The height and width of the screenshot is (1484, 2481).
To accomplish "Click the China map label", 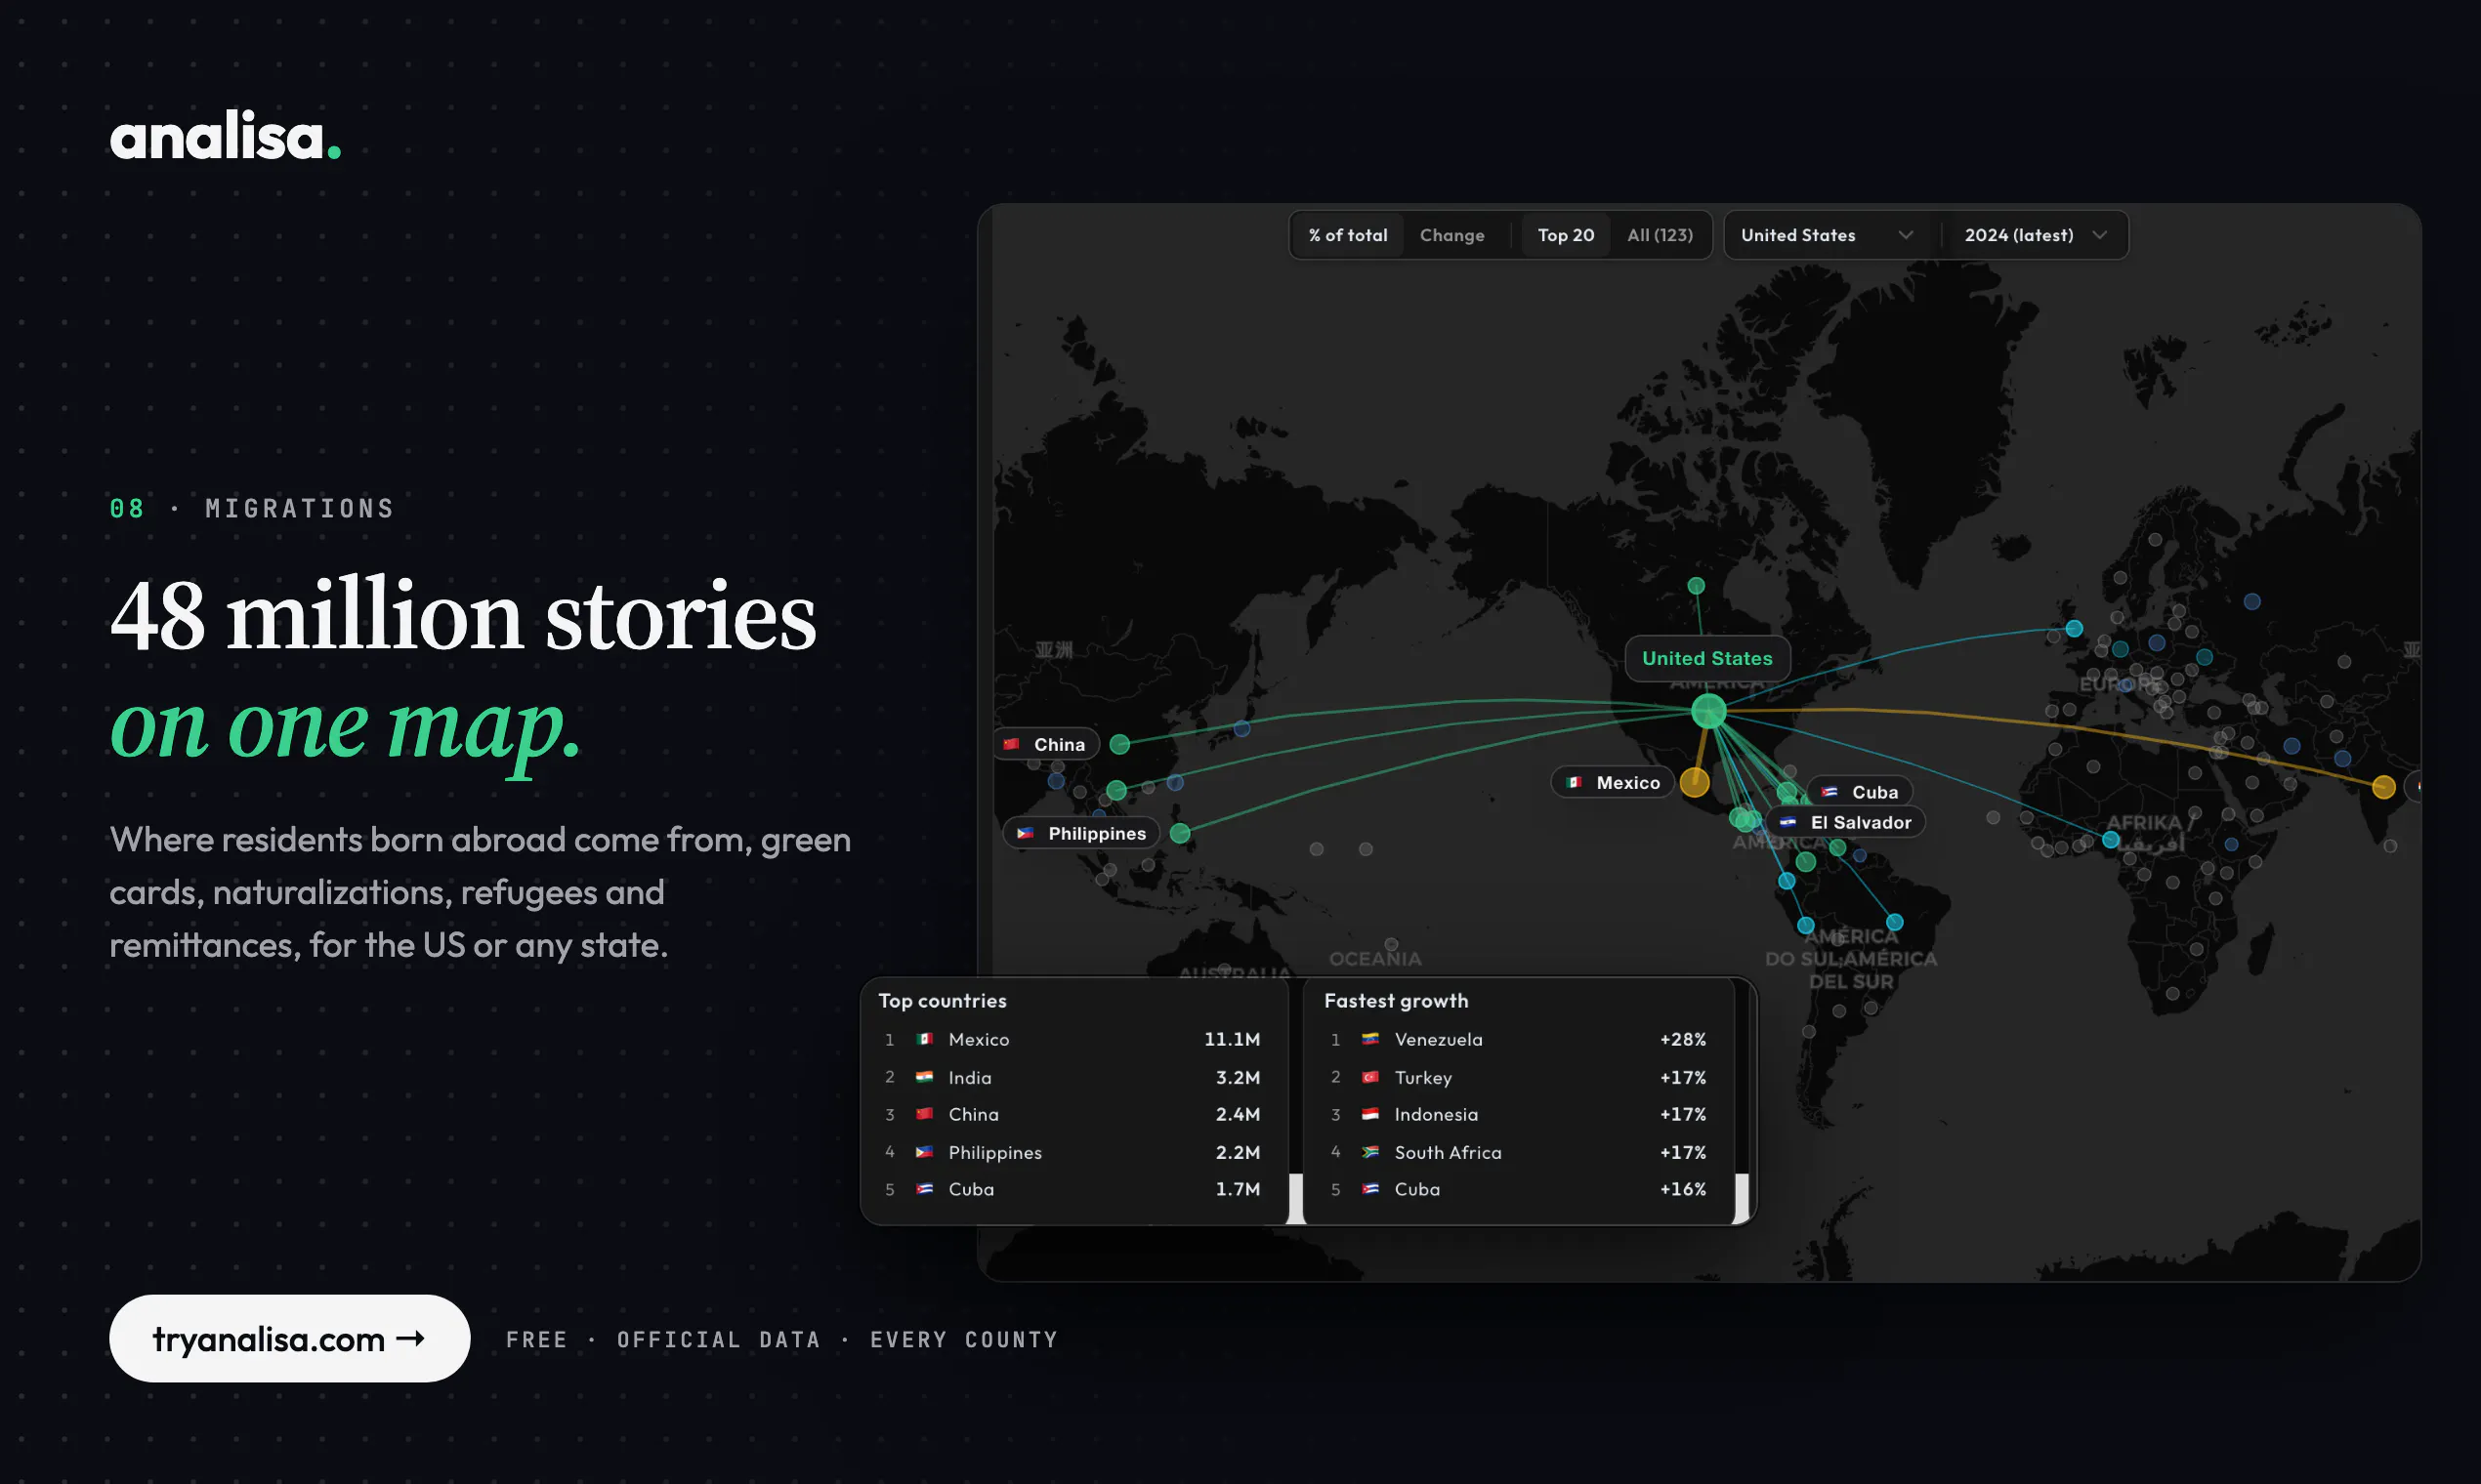I will (1046, 744).
